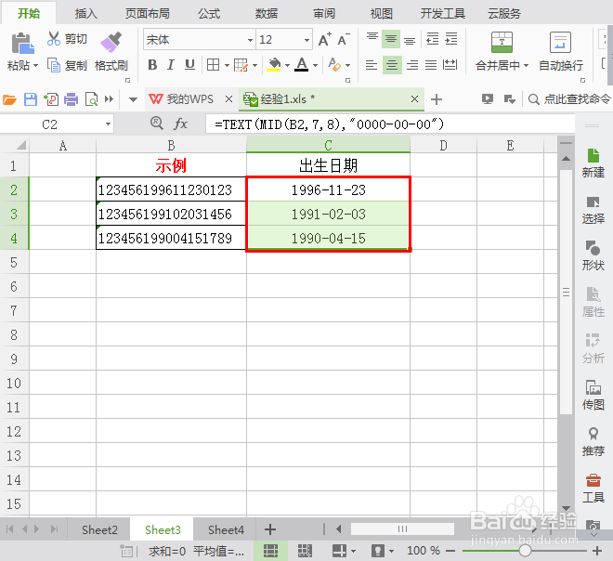Toggle middle vertical alignment
Viewport: 613px width, 561px height.
[391, 39]
